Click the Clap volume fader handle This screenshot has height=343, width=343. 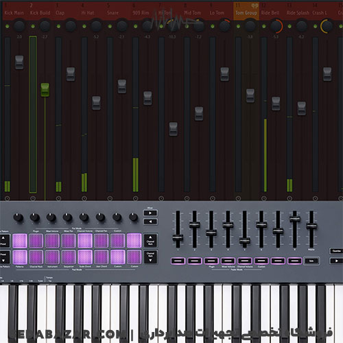71,74
